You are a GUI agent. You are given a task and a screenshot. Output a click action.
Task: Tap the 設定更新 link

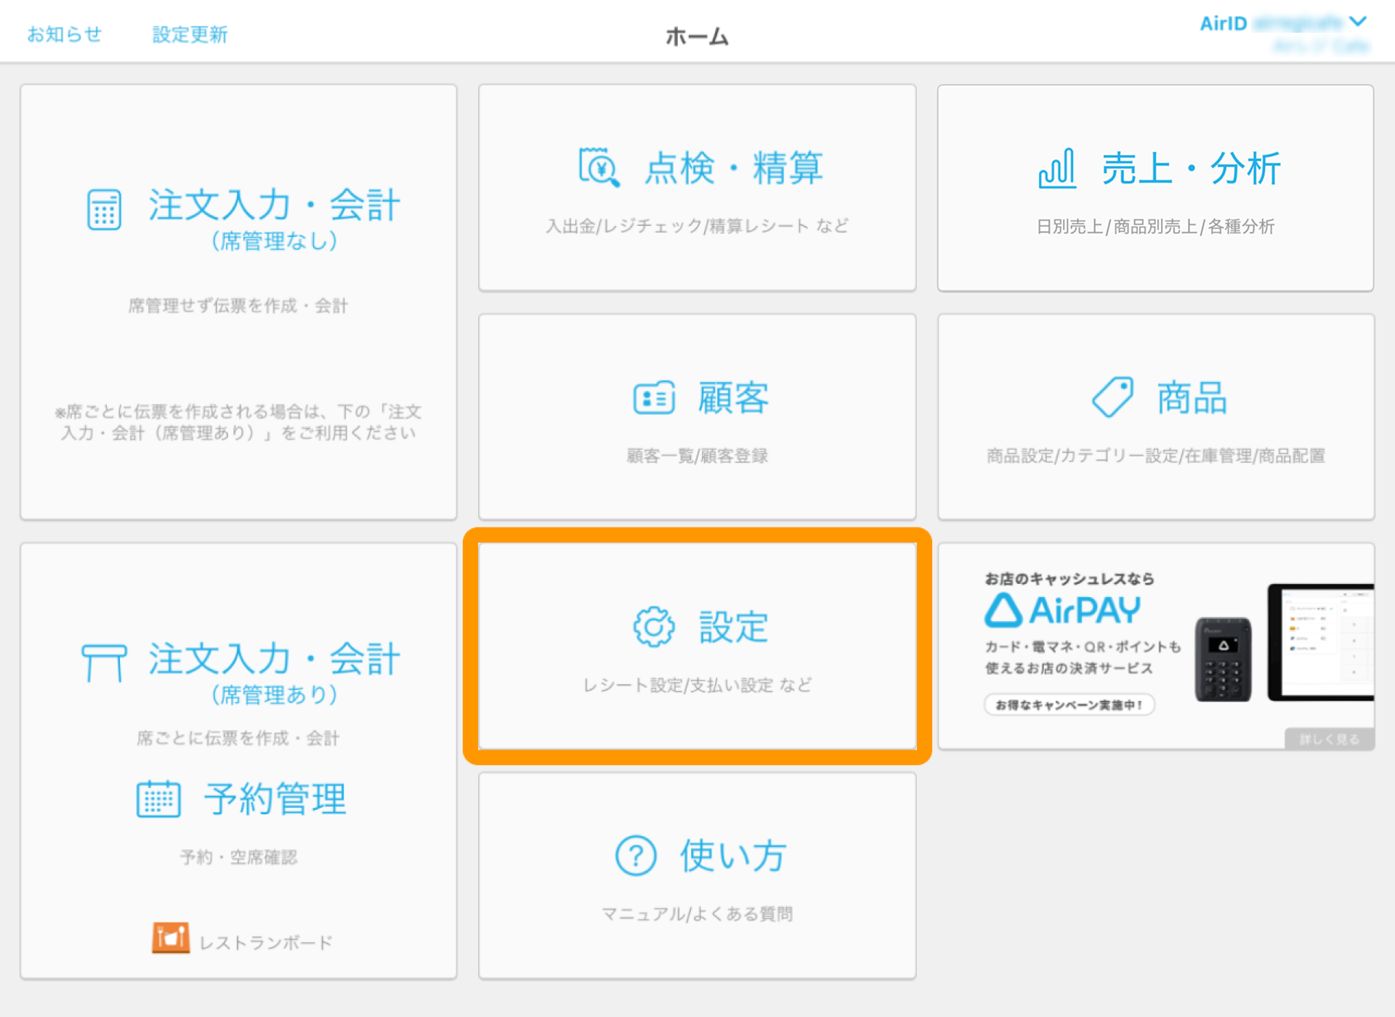click(190, 34)
